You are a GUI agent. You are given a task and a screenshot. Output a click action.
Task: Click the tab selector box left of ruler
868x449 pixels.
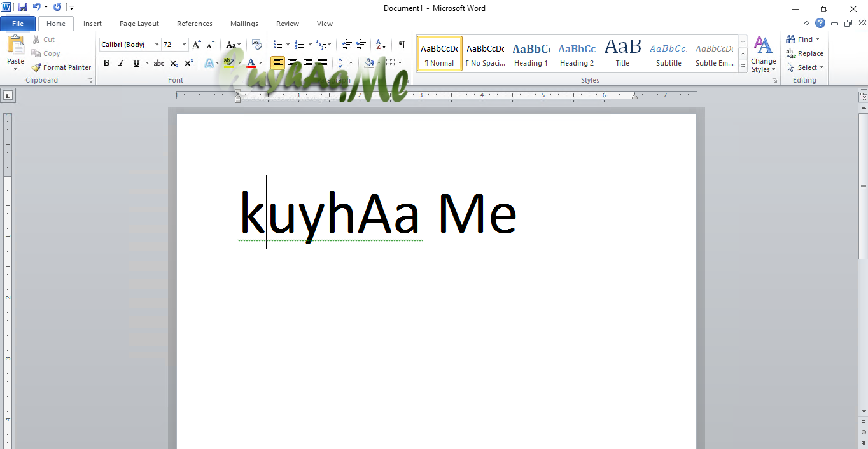pyautogui.click(x=8, y=96)
